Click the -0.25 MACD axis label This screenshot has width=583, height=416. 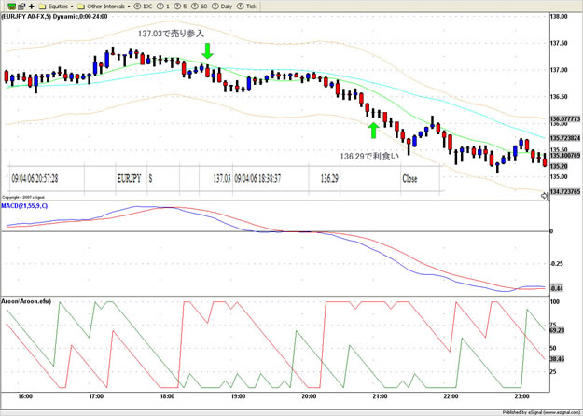557,264
